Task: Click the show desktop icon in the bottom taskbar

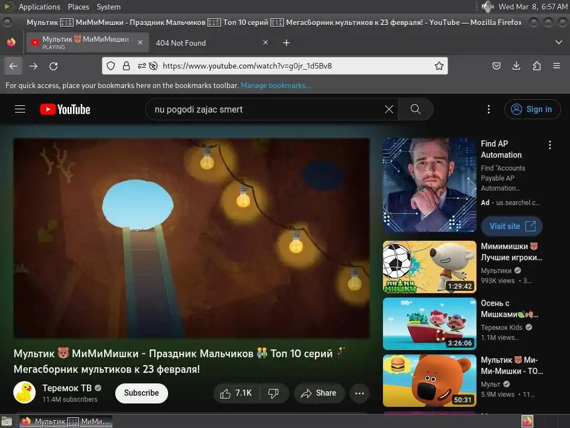Action: pos(7,421)
